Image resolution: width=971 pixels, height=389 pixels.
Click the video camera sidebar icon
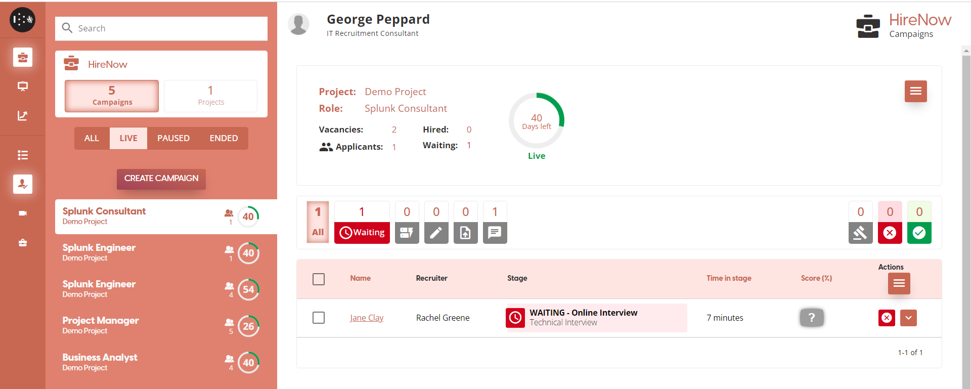point(23,213)
